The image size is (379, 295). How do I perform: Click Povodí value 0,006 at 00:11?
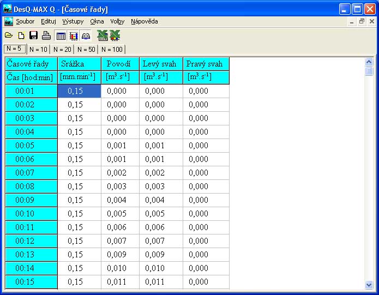coord(120,227)
